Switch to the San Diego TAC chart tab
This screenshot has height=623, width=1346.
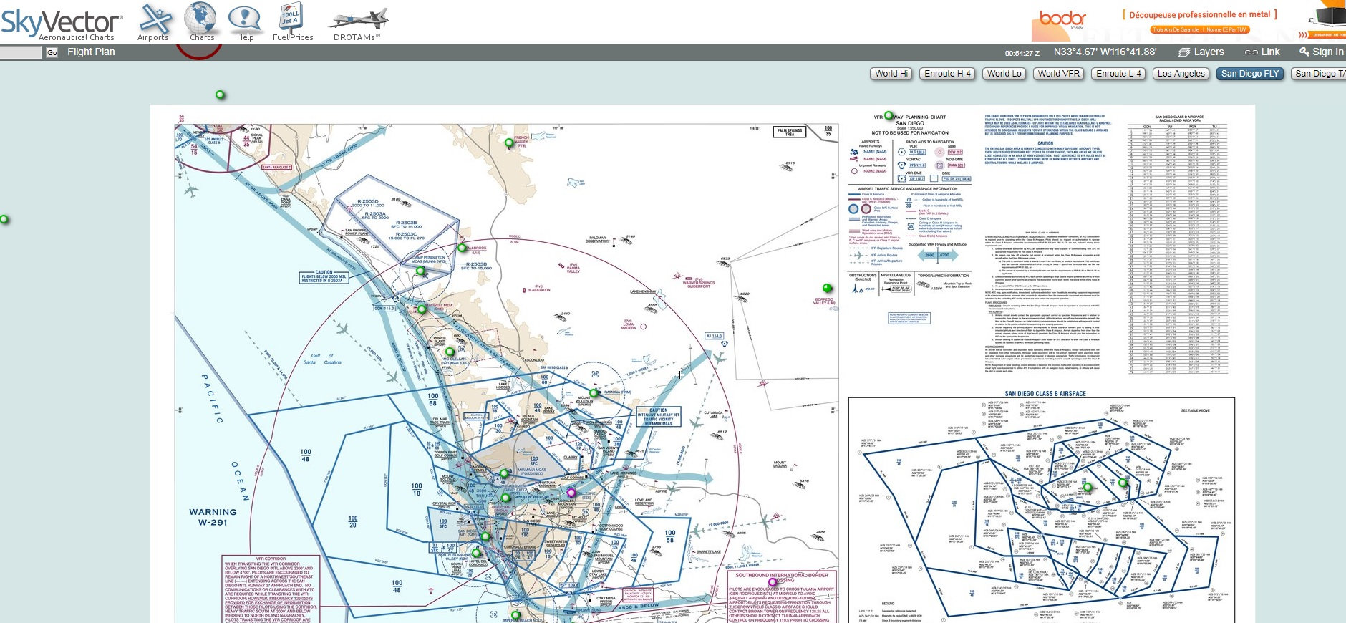[1318, 74]
